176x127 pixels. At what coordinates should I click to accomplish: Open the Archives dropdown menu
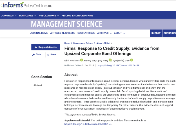(x=104, y=33)
